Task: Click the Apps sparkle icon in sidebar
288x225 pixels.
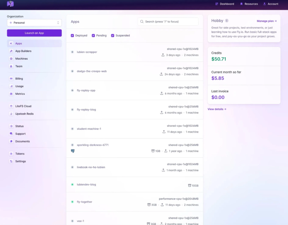Action: 11,43
